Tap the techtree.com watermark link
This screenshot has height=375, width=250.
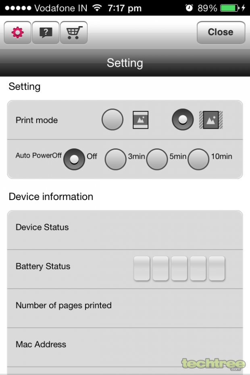coord(213,364)
